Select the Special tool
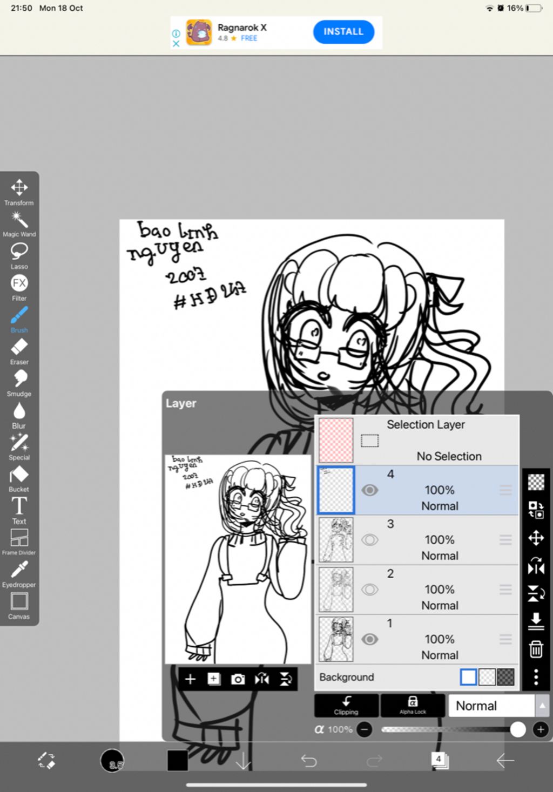553x792 pixels. coord(19,447)
